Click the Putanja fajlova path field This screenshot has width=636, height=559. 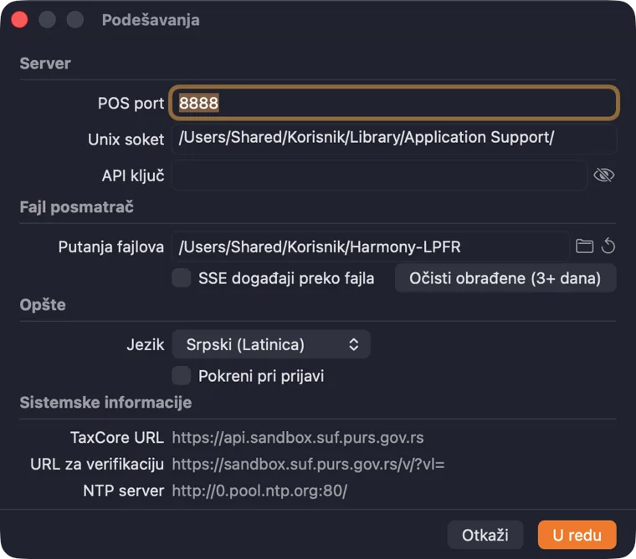(x=370, y=246)
